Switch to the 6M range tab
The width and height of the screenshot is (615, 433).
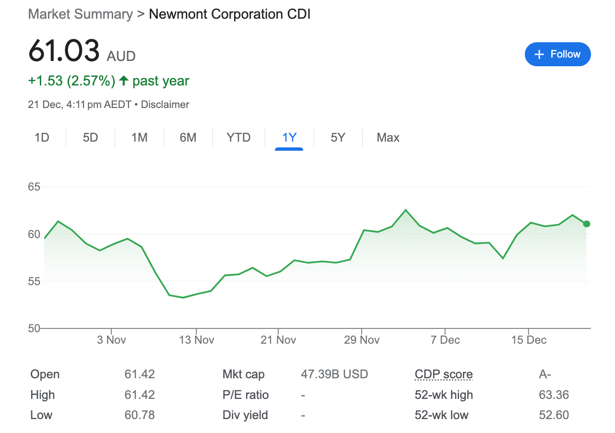coord(188,138)
